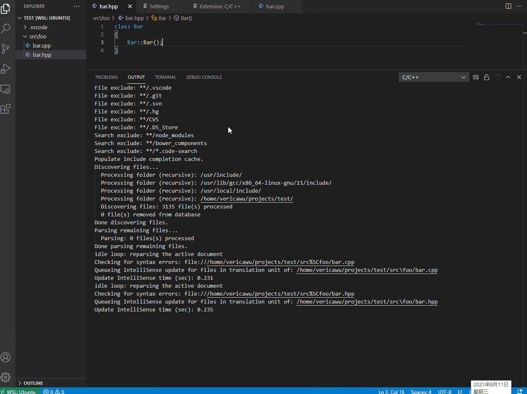Open the Source Control view
Screen dimensions: 527x394
click(x=6, y=48)
